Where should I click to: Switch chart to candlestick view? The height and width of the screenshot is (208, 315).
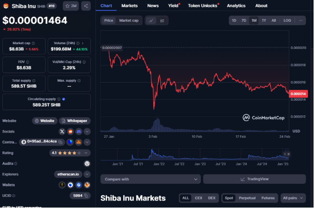coord(163,21)
